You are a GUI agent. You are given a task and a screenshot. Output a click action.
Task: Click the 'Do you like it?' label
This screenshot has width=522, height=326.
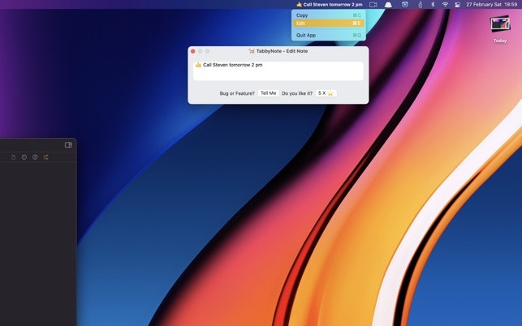297,93
